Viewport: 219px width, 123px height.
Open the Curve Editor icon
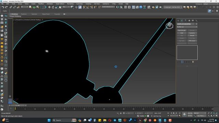click(137, 7)
